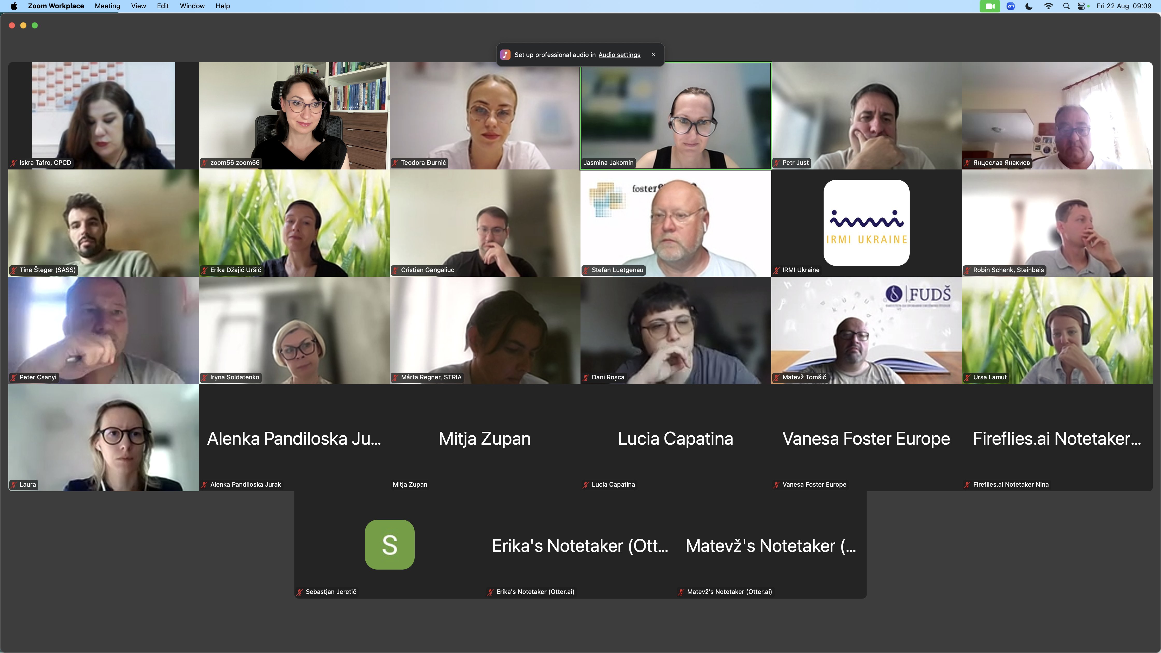
Task: Click the music note professional audio icon
Action: click(x=505, y=54)
